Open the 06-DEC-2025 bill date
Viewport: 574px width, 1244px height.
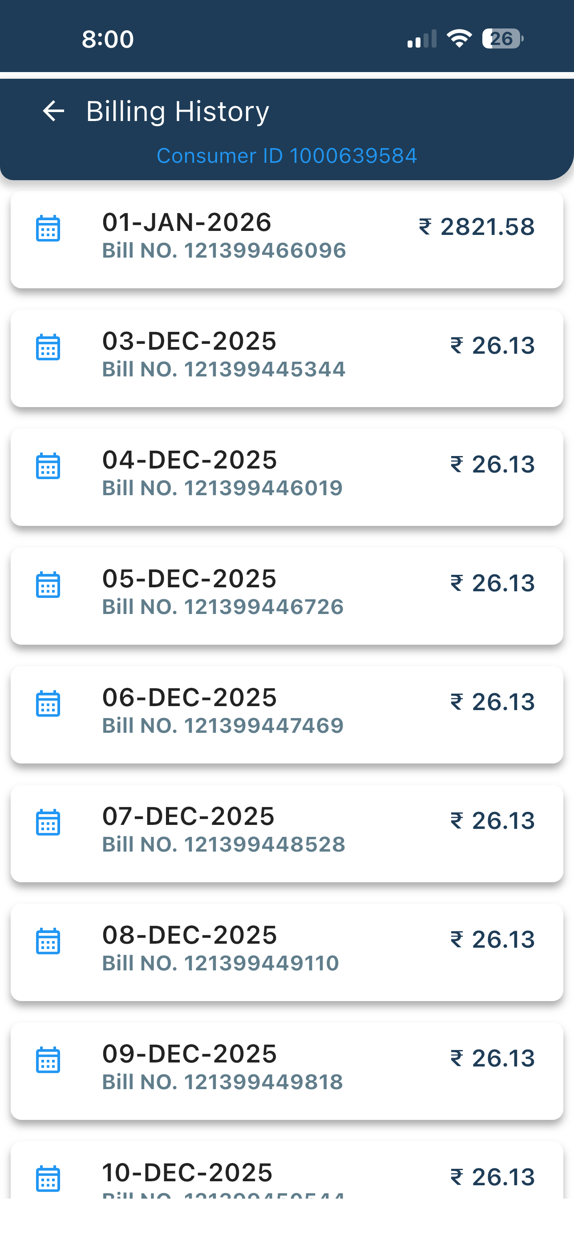tap(190, 697)
